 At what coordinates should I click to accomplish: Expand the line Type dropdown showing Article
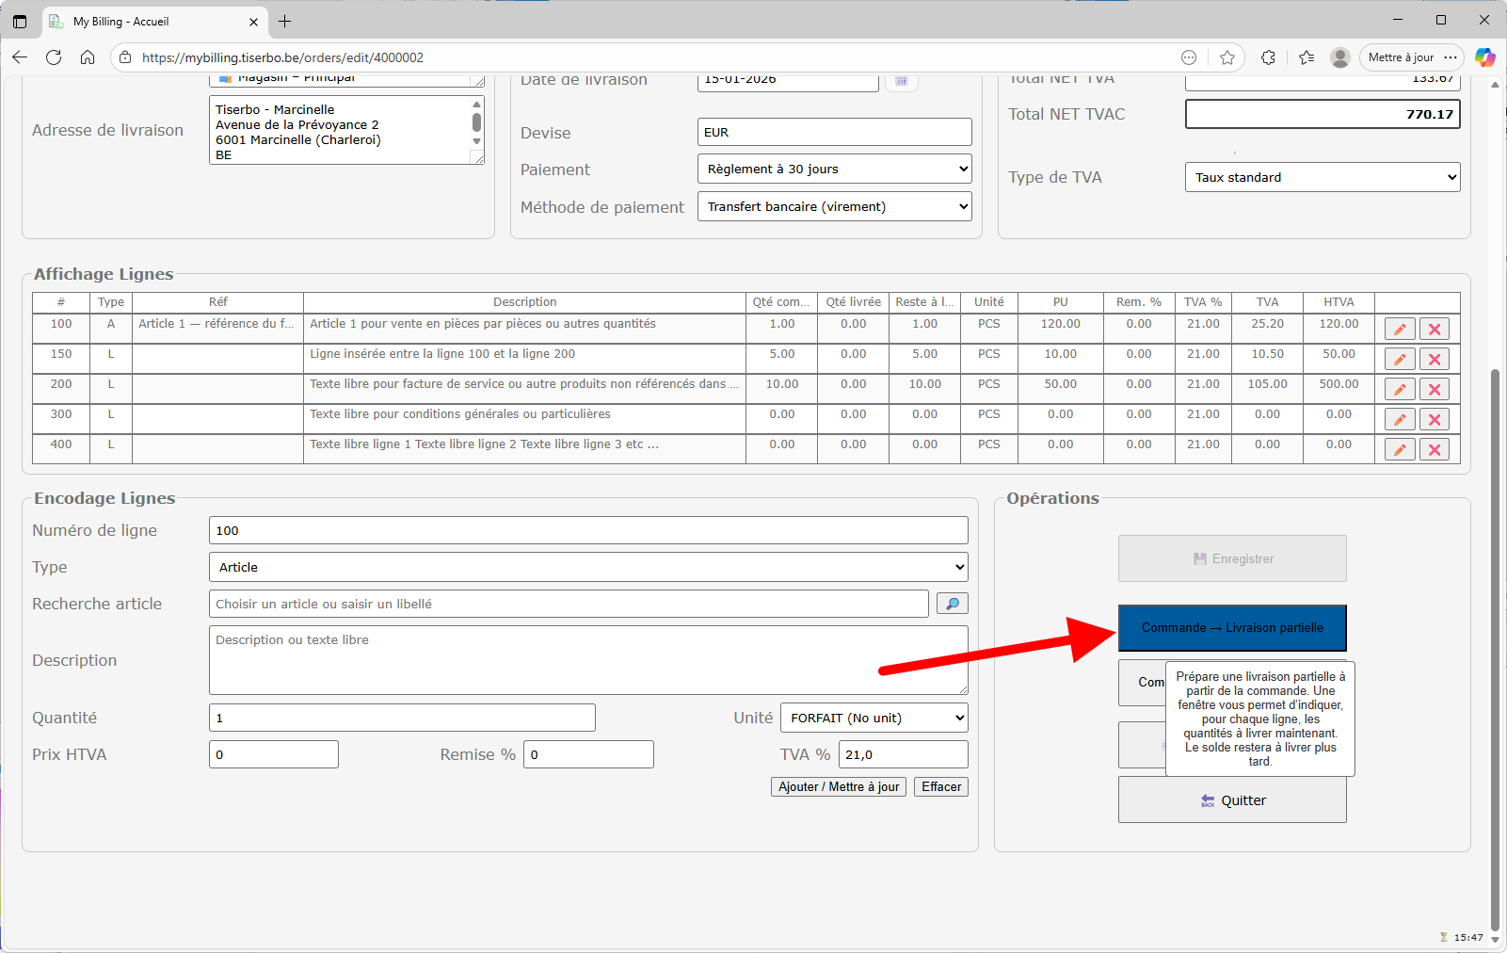[587, 567]
